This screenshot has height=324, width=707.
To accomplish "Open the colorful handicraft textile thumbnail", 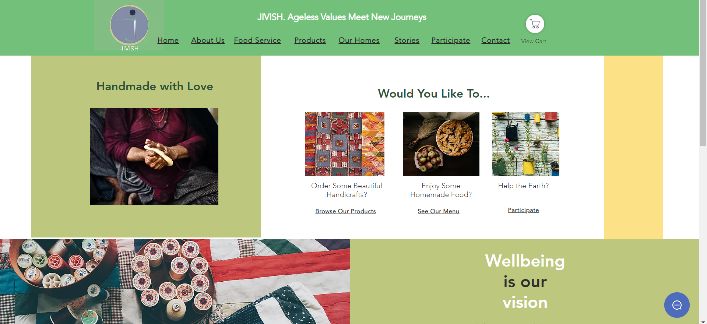I will [345, 144].
